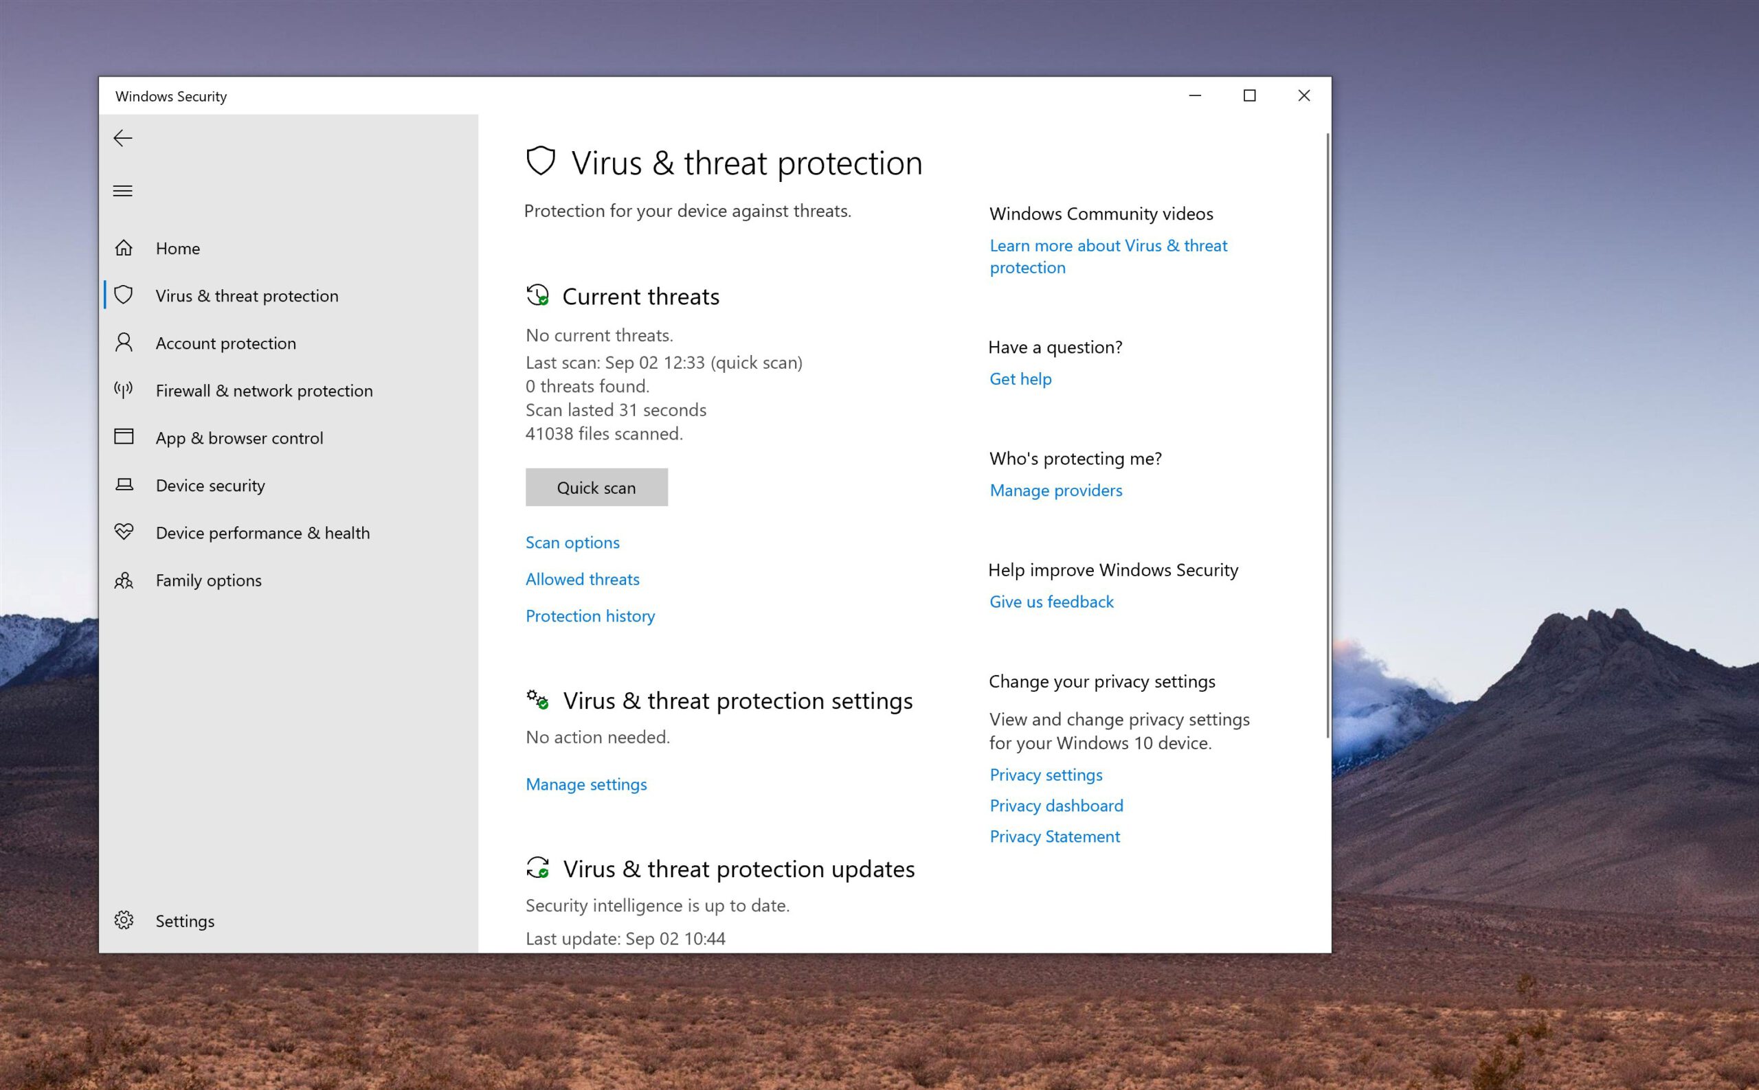The image size is (1759, 1090).
Task: Click the vertical scrollbar thumb
Action: click(1327, 435)
